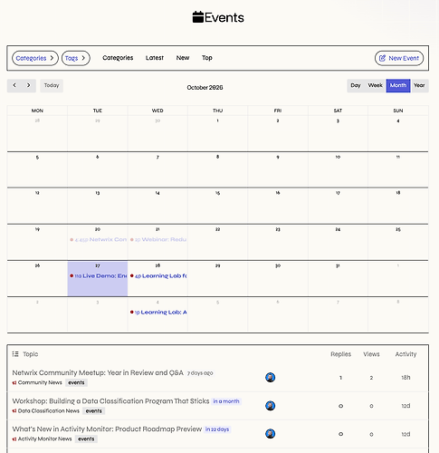439x453 pixels.
Task: Click poster avatar on Community Meetup row
Action: click(270, 378)
